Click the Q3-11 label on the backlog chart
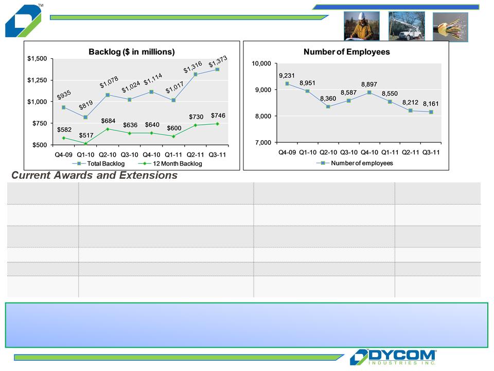Screen dimensions: 494x371 point(217,155)
